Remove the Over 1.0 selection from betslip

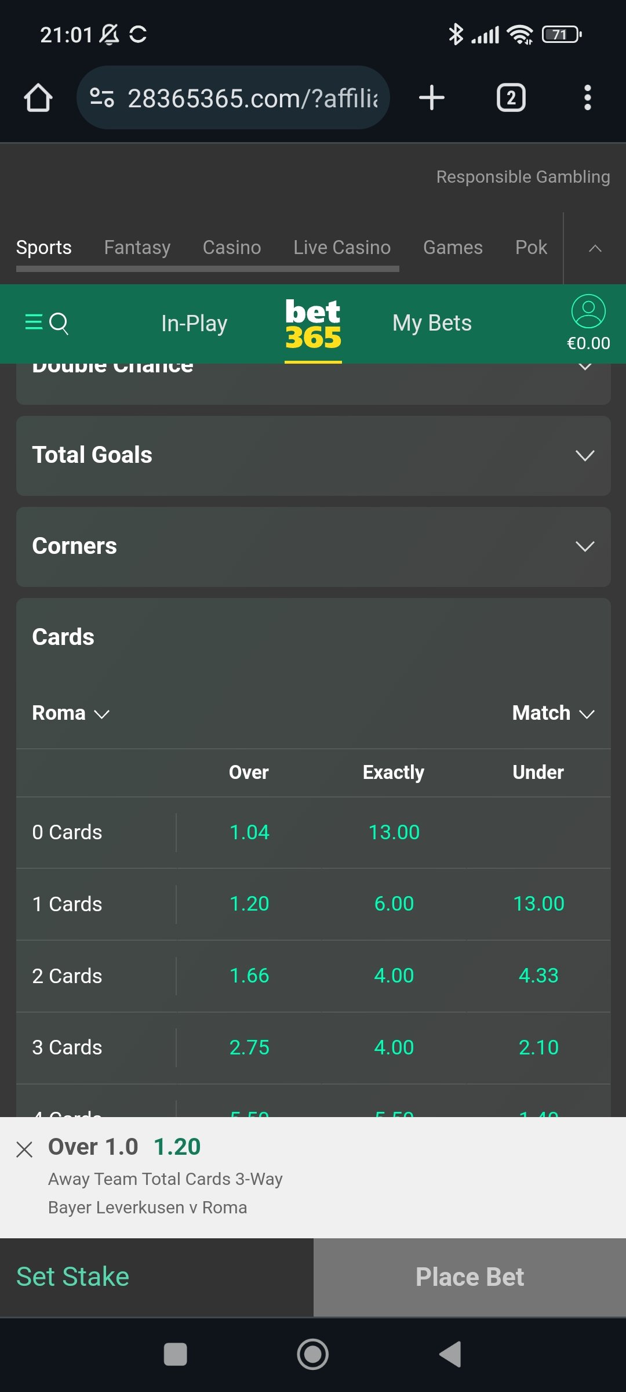24,1149
